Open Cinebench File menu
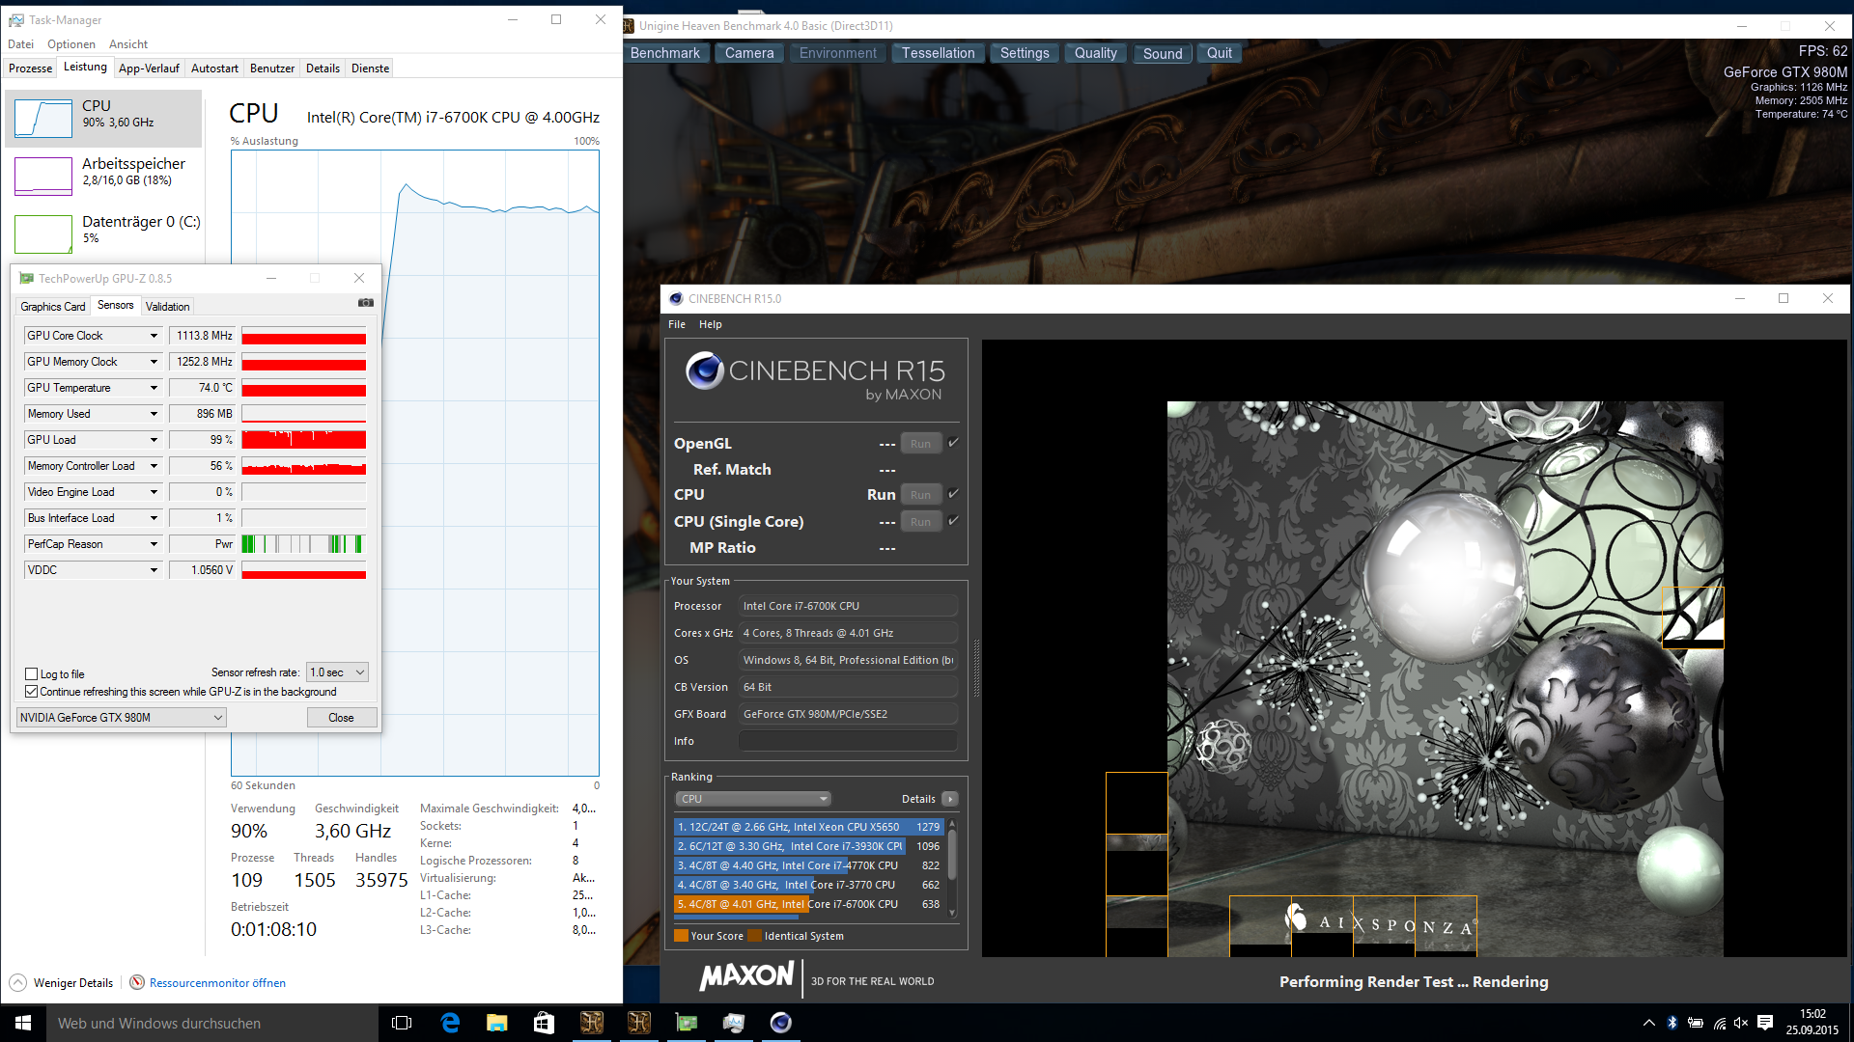This screenshot has width=1854, height=1042. 677,324
